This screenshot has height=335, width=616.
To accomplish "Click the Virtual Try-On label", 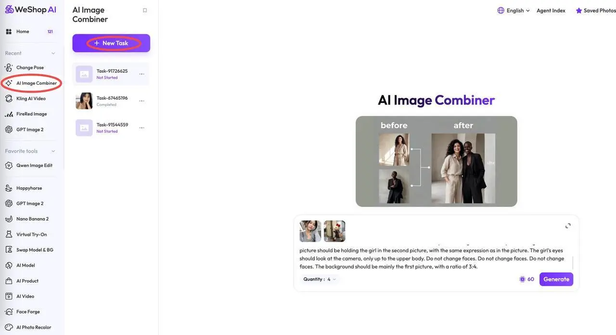I will (x=31, y=234).
